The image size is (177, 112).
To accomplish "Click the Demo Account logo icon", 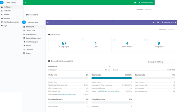I will pos(24,22).
